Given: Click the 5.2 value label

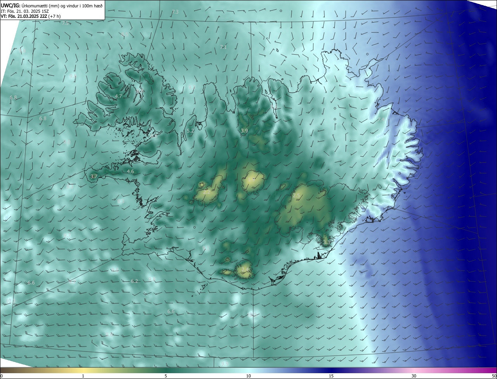Looking at the screenshot, I should (x=190, y=131).
